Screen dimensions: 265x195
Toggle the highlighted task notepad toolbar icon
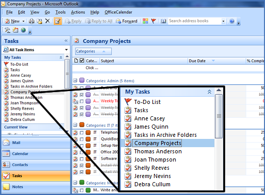click(58, 21)
